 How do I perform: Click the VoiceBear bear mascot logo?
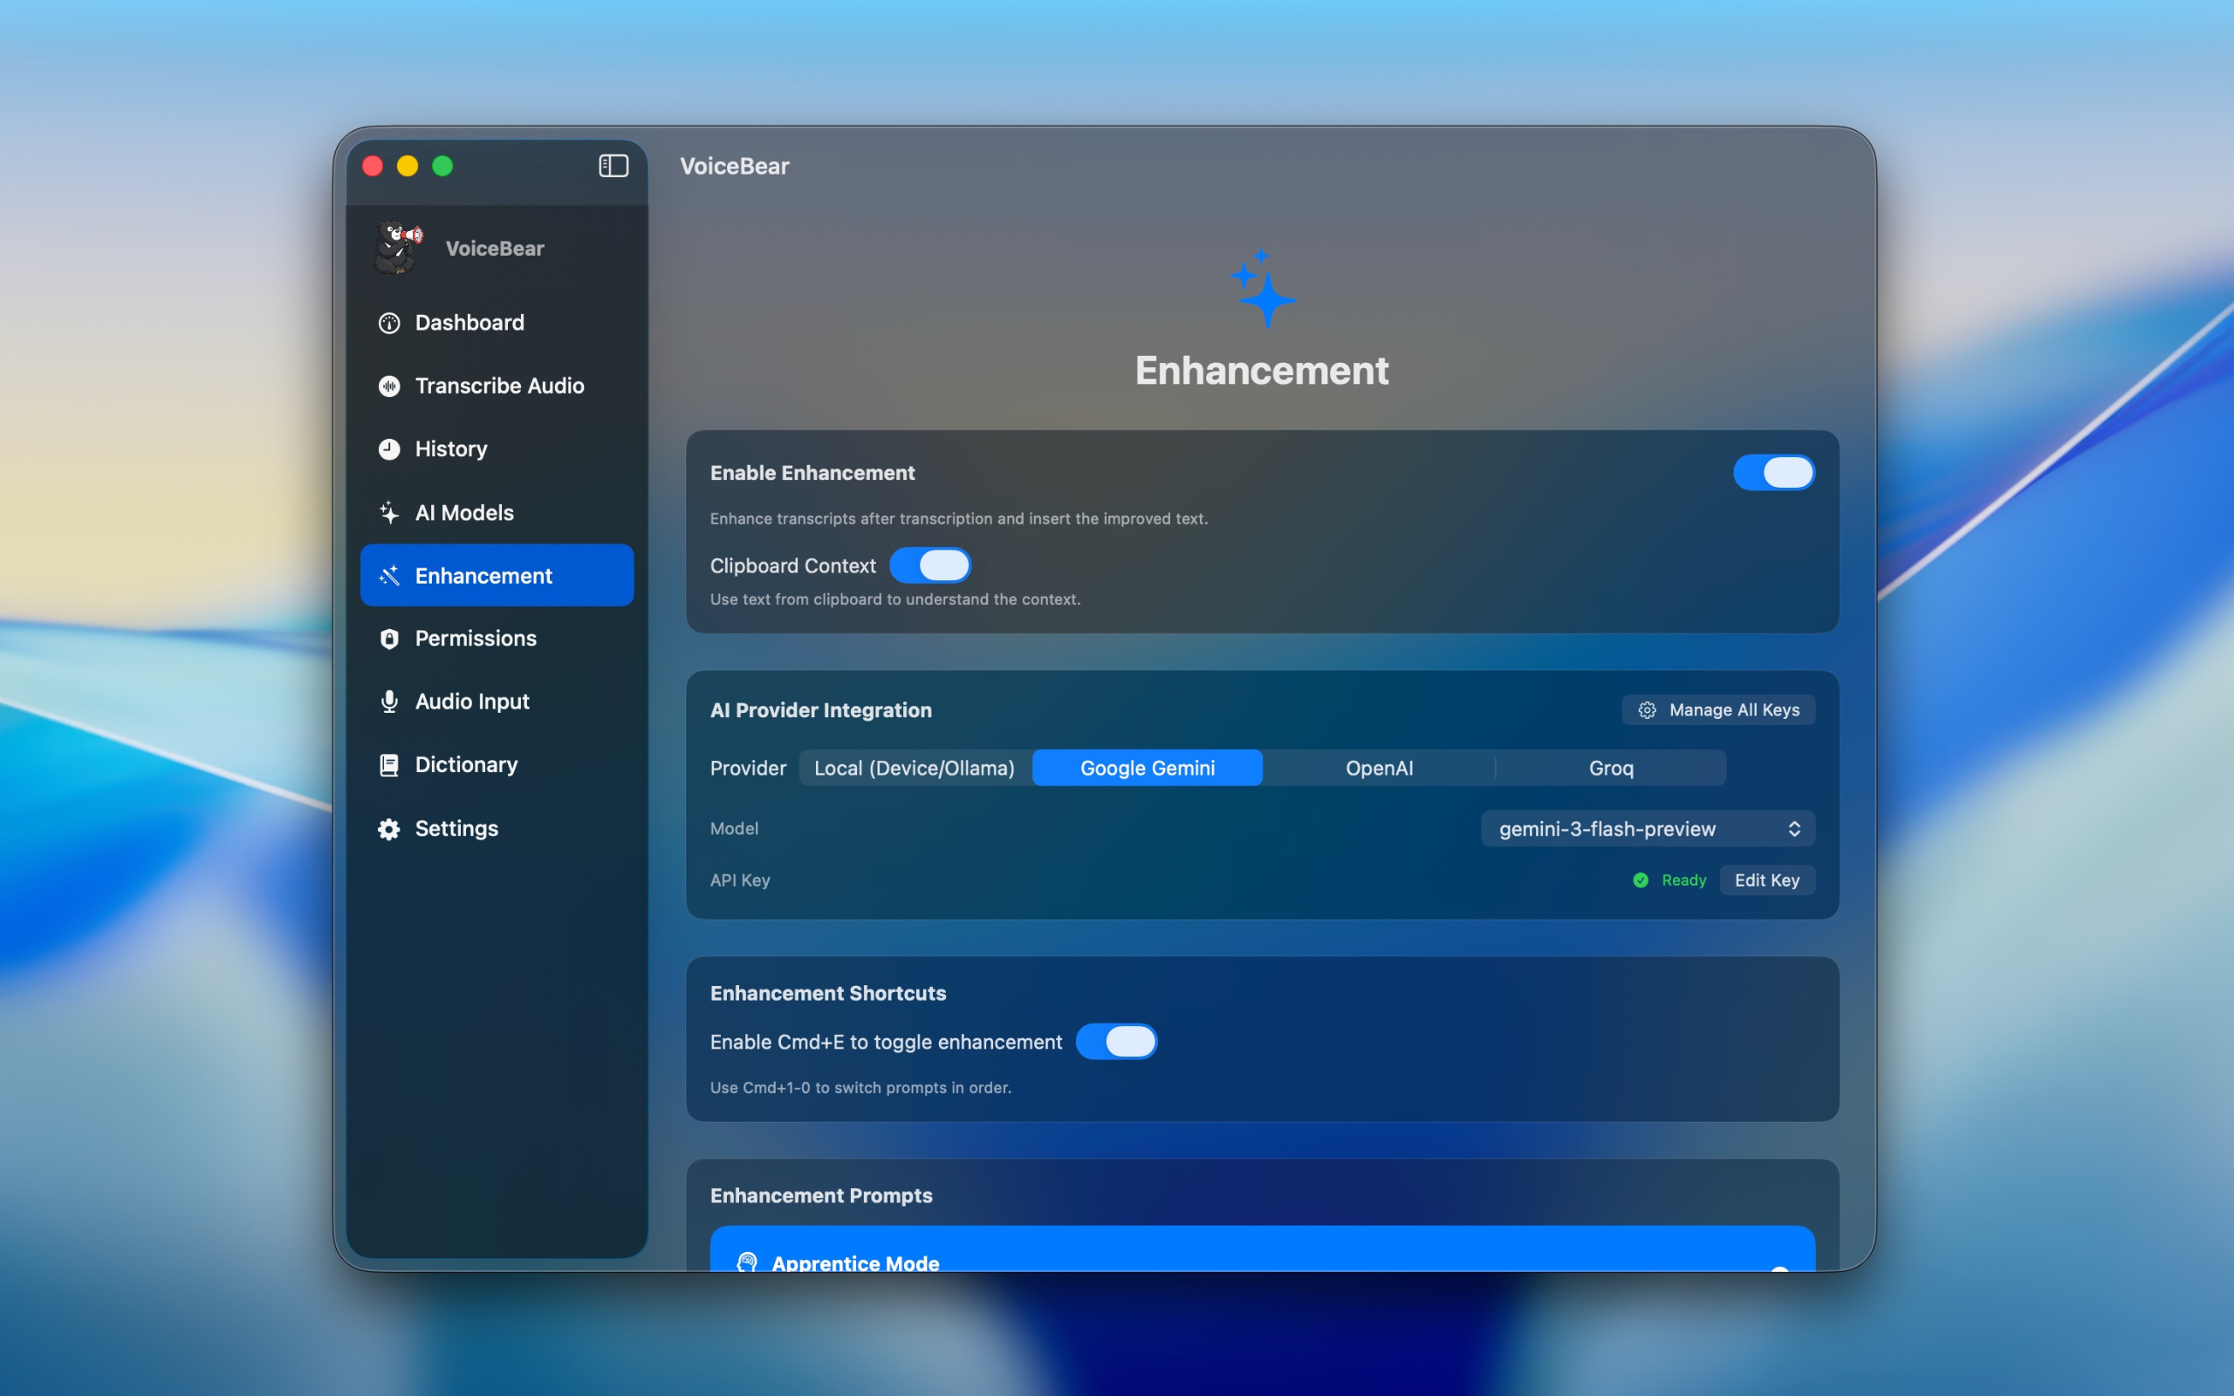[x=399, y=248]
